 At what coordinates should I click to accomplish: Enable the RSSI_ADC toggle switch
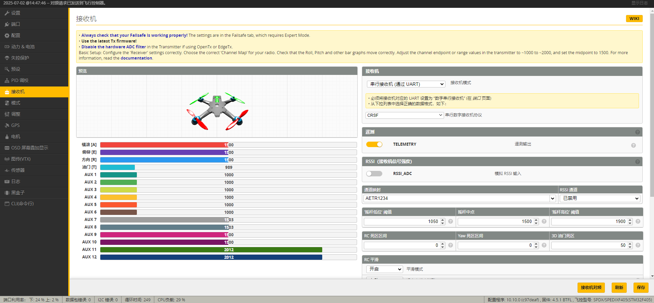point(374,174)
